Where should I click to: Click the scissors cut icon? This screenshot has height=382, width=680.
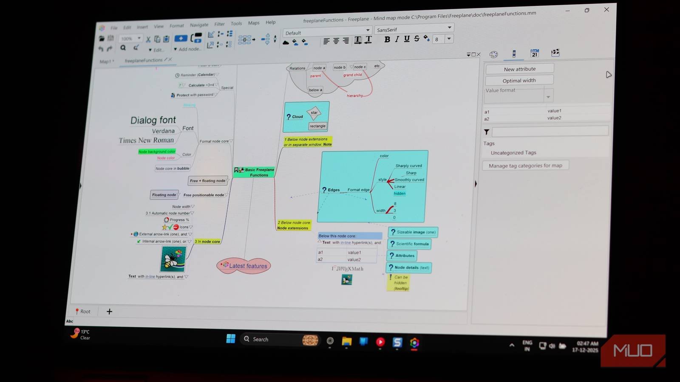click(x=148, y=39)
